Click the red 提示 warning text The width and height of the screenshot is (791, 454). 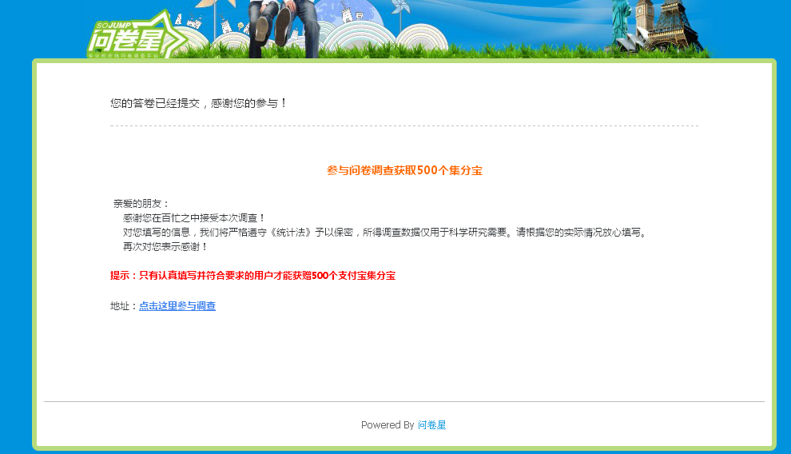(252, 276)
